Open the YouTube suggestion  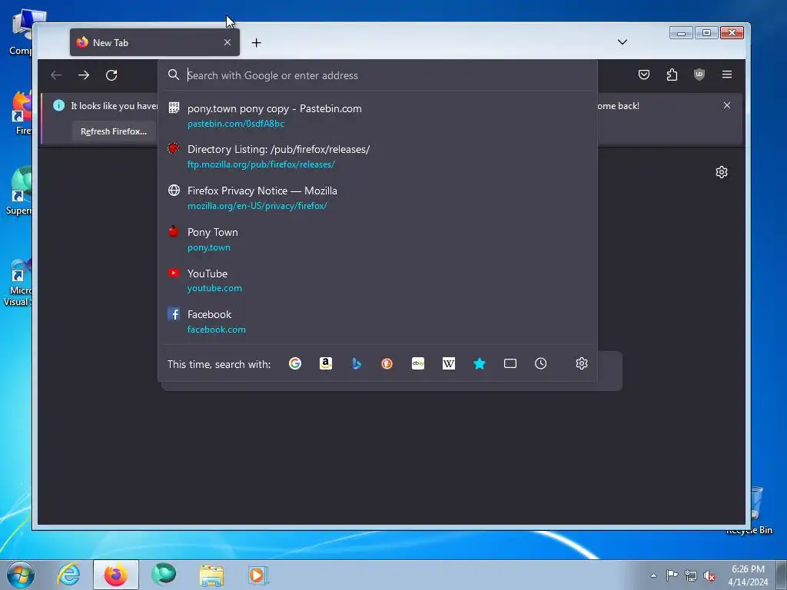click(x=377, y=280)
